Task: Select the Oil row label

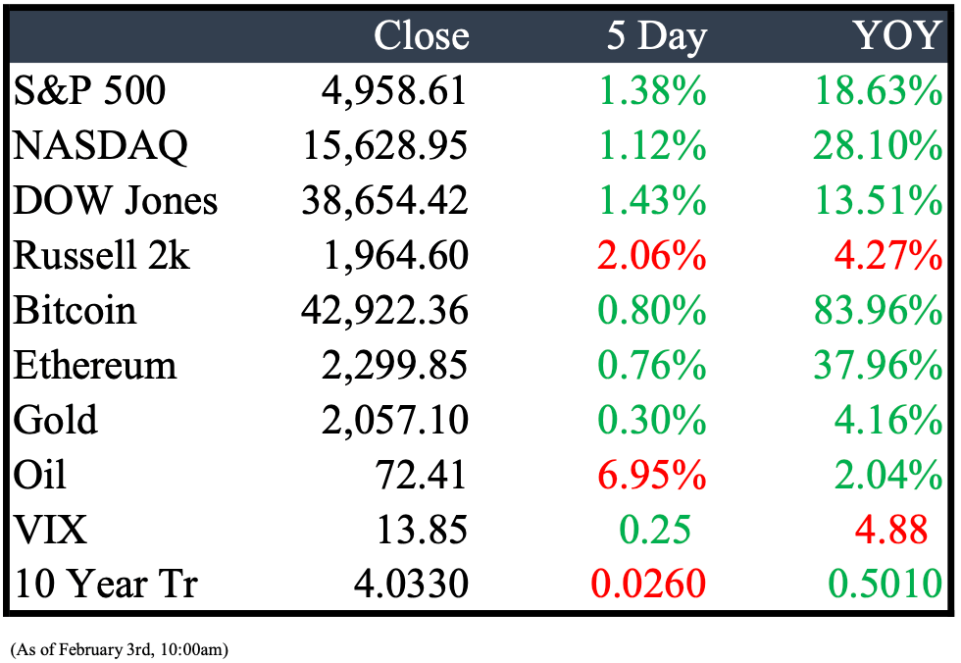Action: tap(39, 475)
